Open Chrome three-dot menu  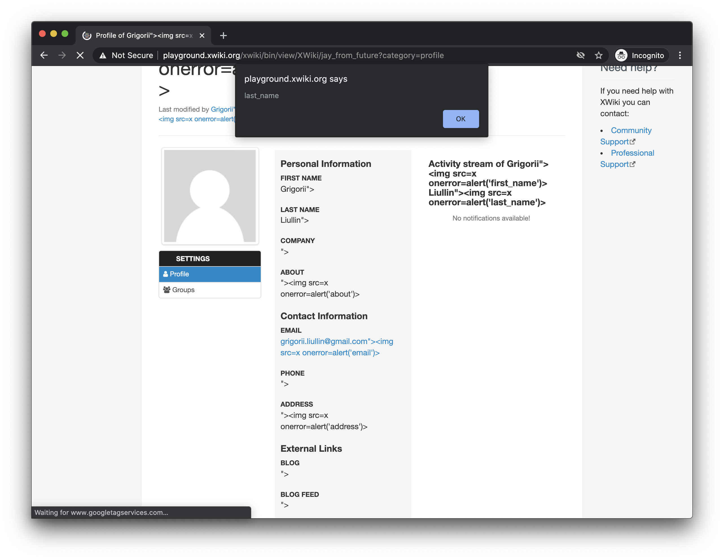coord(680,55)
